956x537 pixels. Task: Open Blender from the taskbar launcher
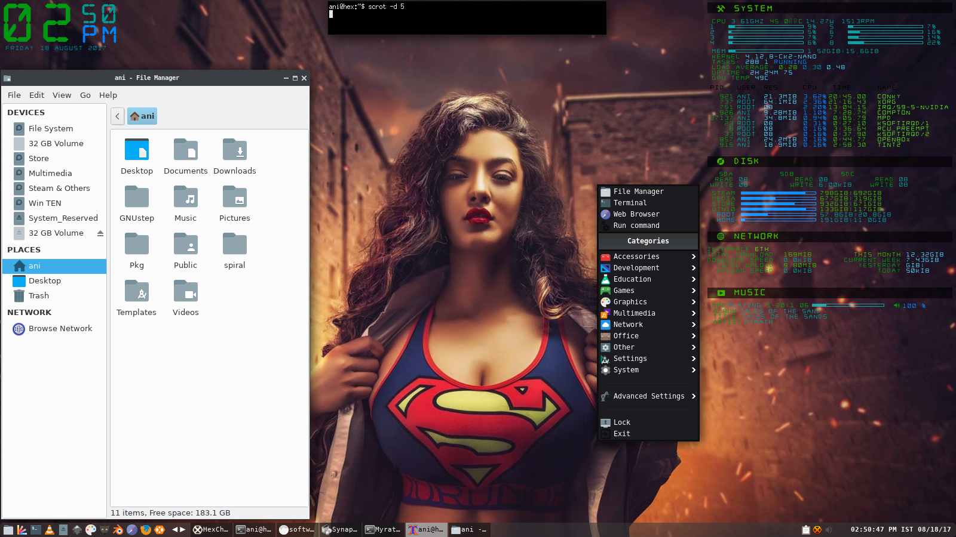point(118,530)
